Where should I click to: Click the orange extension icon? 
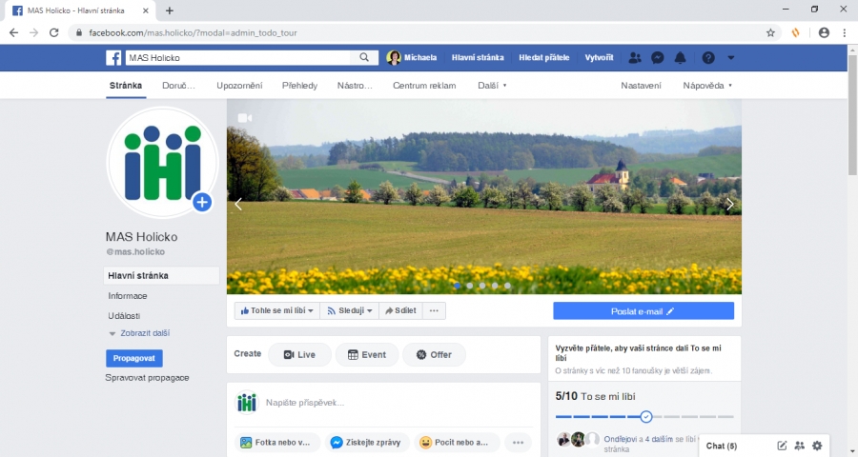[796, 32]
